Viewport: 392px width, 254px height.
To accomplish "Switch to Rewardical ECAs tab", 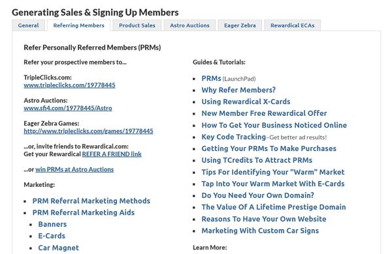I will tap(292, 25).
